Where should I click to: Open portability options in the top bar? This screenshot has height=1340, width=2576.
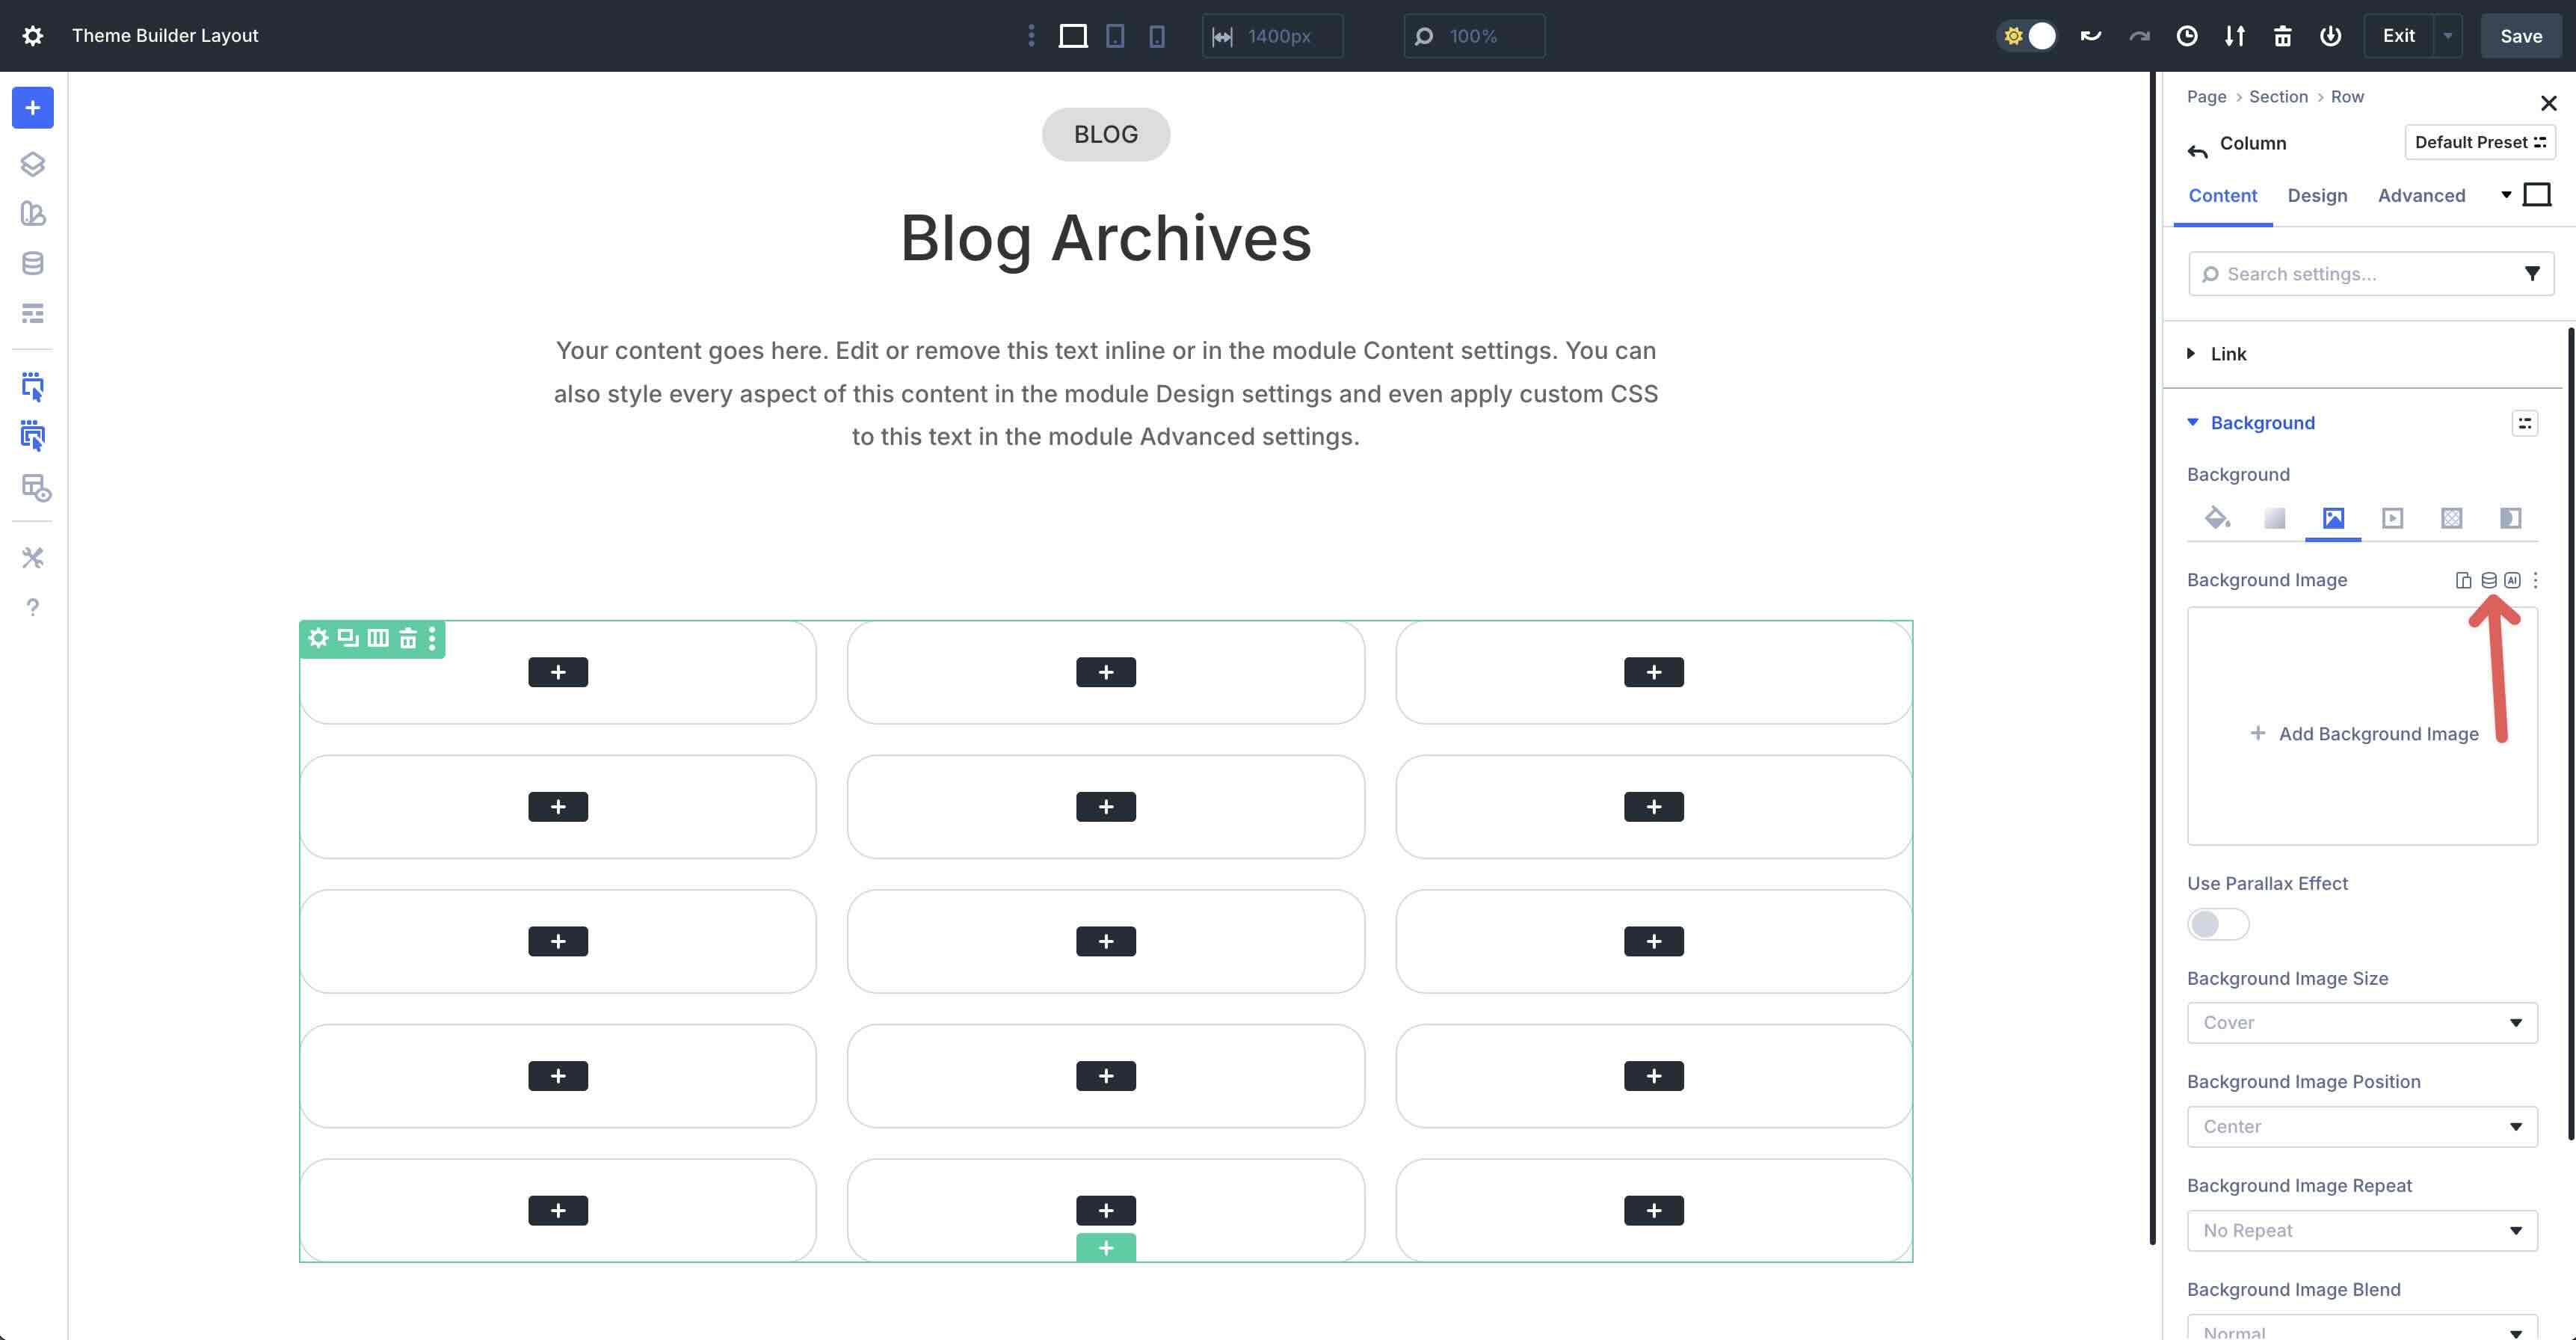point(2234,35)
